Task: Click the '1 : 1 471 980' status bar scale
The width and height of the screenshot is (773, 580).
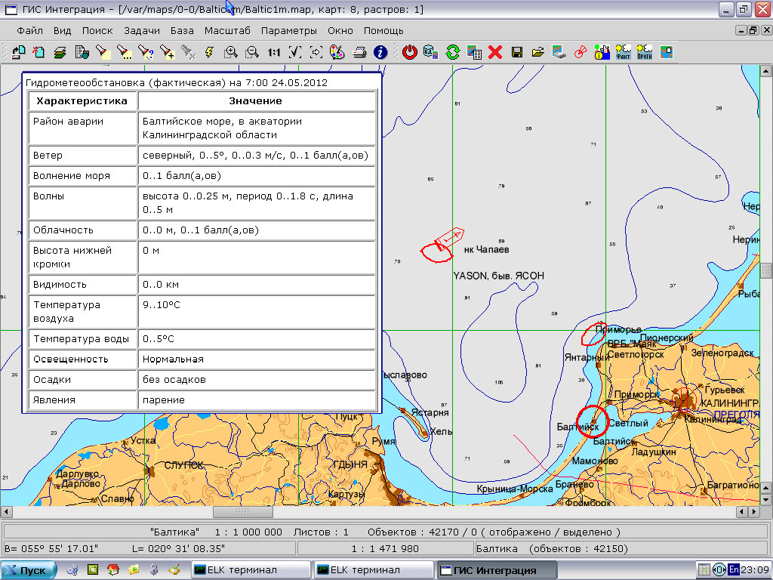Action: coord(385,548)
